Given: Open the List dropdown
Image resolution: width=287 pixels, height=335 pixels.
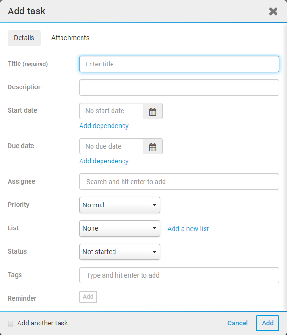Looking at the screenshot, I should pyautogui.click(x=119, y=228).
